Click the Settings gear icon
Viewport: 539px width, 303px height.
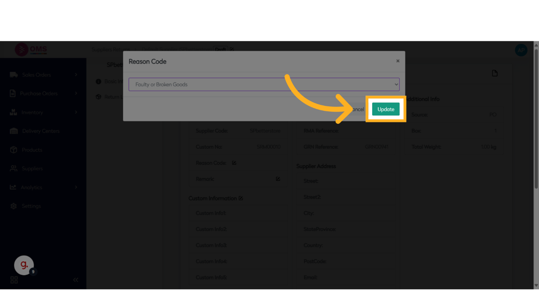coord(14,206)
